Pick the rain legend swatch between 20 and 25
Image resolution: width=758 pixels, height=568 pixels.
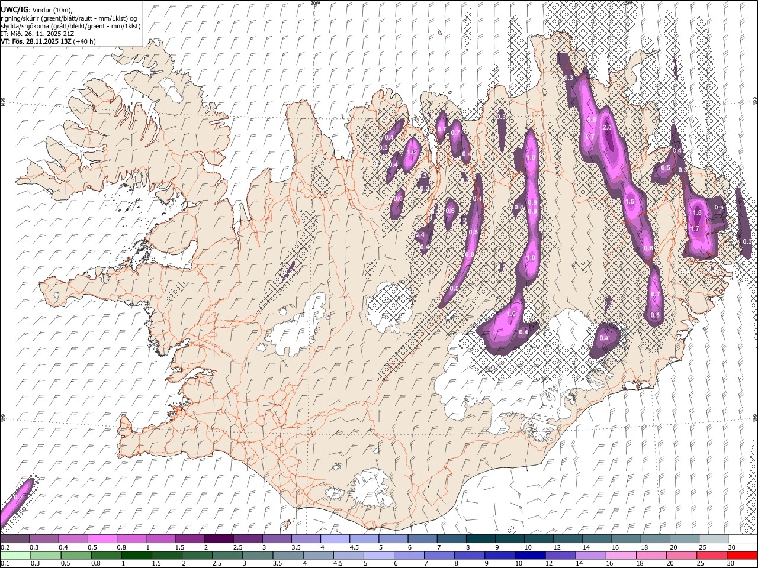click(x=681, y=556)
